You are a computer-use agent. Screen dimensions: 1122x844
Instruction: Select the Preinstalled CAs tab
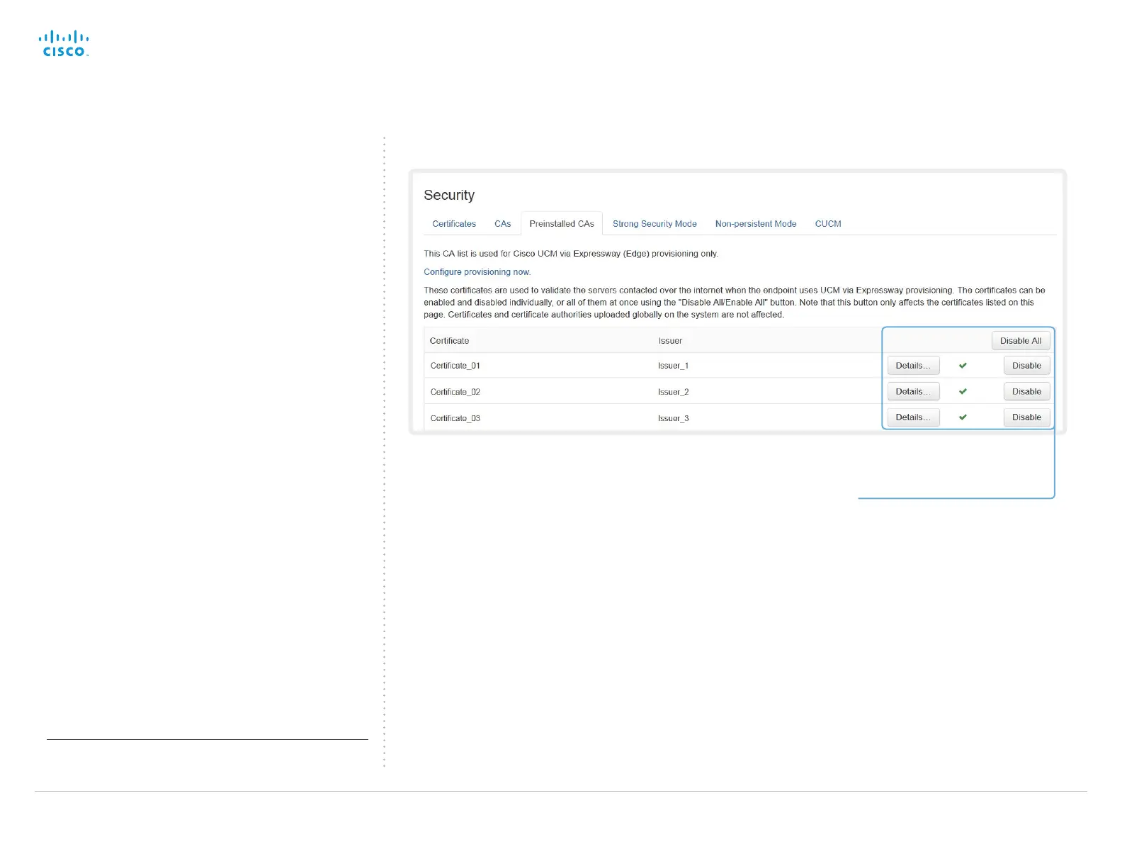point(562,224)
